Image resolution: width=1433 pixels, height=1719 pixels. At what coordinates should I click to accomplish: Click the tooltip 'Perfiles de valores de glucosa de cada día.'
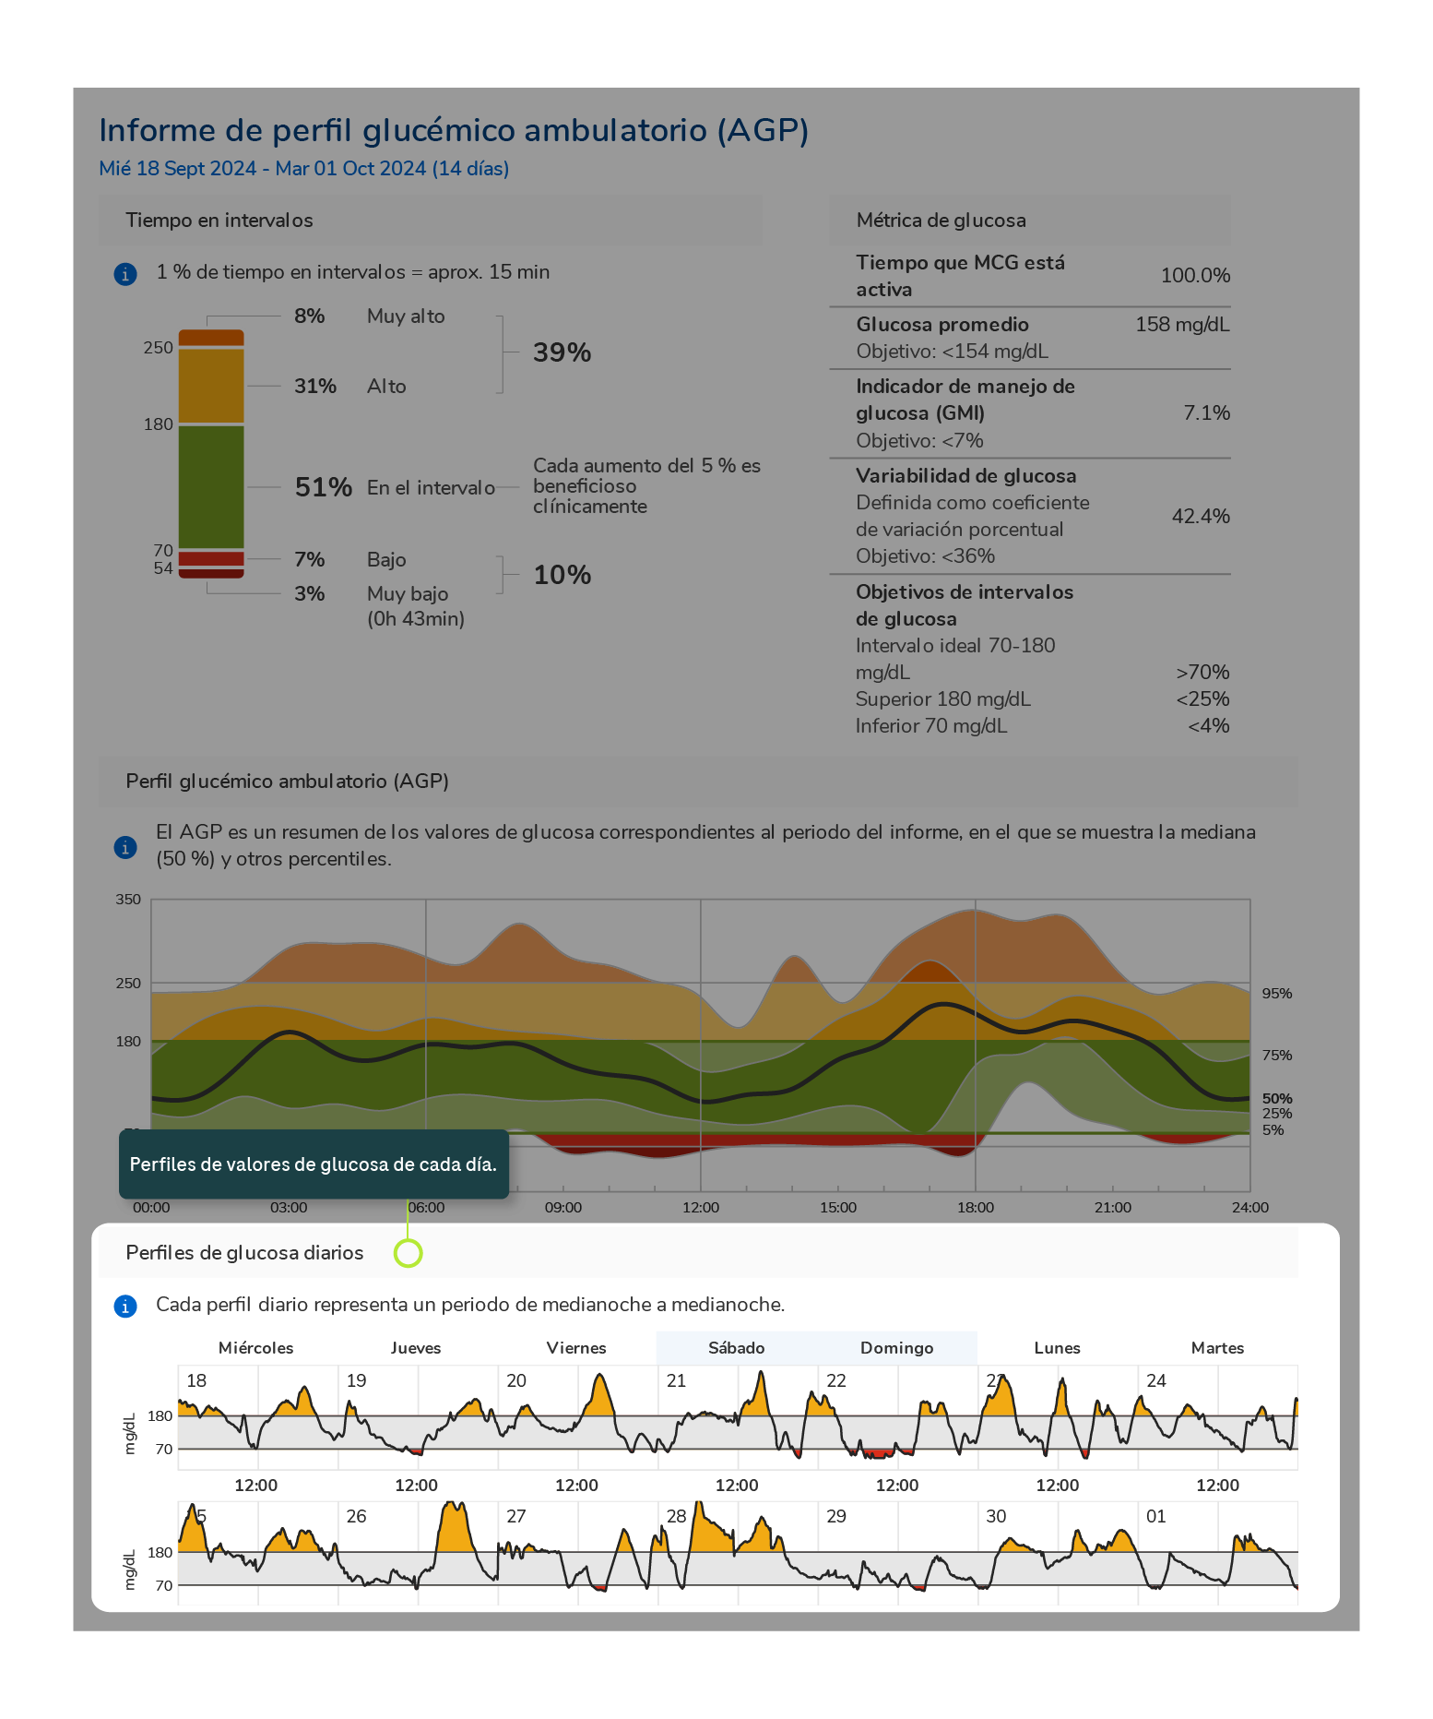(314, 1164)
